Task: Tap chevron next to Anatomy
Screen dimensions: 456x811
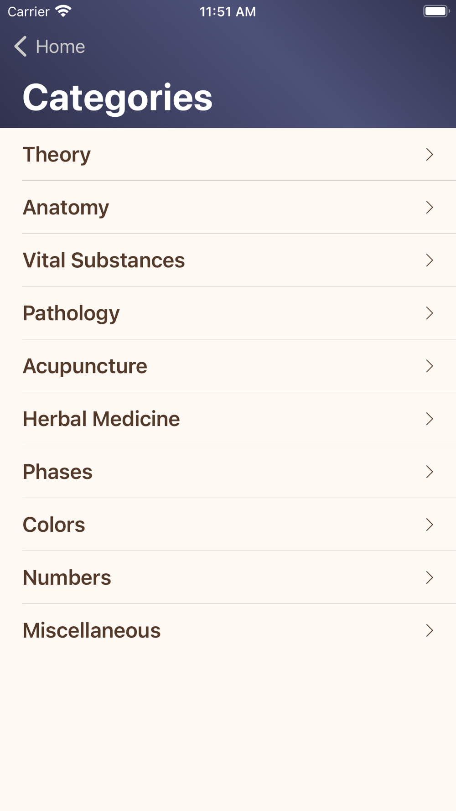Action: click(429, 208)
